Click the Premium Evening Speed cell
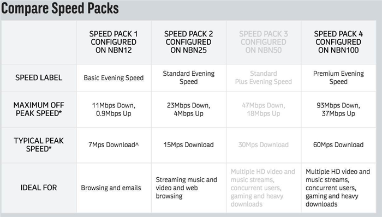Viewport: 382px width, 217px height. tap(338, 77)
